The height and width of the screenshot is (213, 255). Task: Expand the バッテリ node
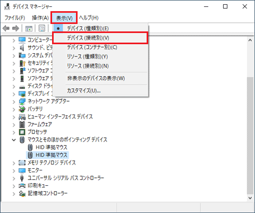(x=14, y=109)
